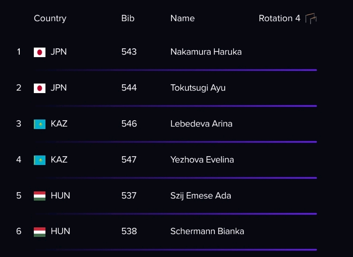353x257 pixels.
Task: Click Hungary flag in Schermann Bianka row
Action: pyautogui.click(x=39, y=232)
